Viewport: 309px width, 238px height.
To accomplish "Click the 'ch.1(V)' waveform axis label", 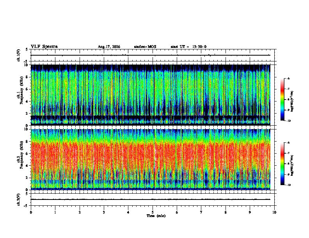I will click(18, 55).
